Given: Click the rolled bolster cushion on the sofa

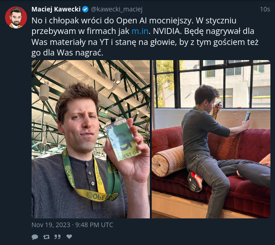Looking at the screenshot, I should [x=169, y=161].
